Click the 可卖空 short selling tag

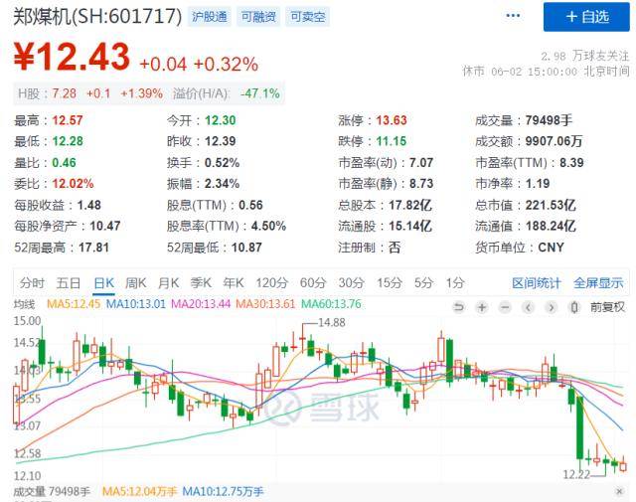tap(307, 17)
